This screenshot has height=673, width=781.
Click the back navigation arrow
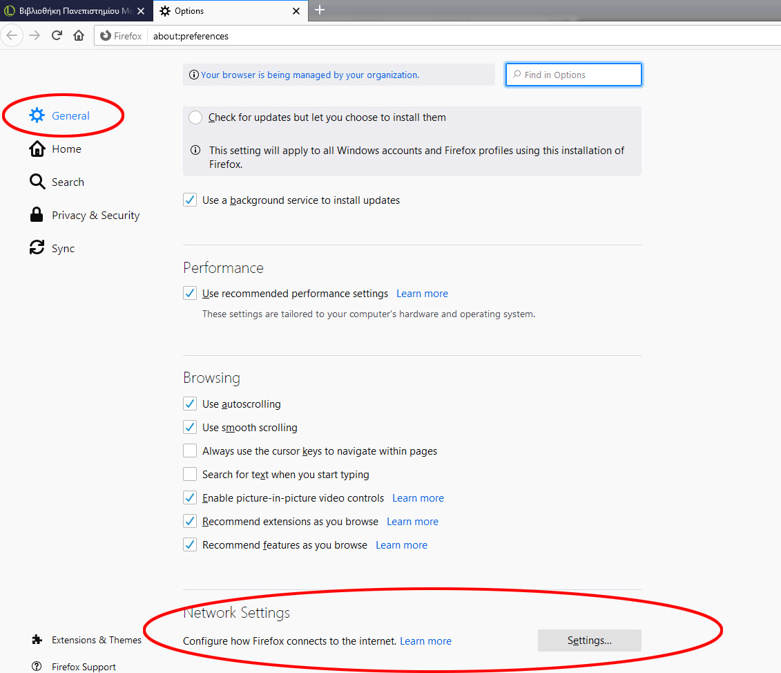coord(12,35)
